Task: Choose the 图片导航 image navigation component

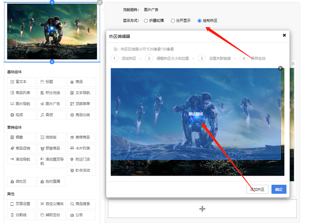Action: point(21,104)
